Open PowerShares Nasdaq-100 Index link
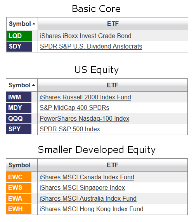Viewport: 194px width, 222px height. point(85,118)
